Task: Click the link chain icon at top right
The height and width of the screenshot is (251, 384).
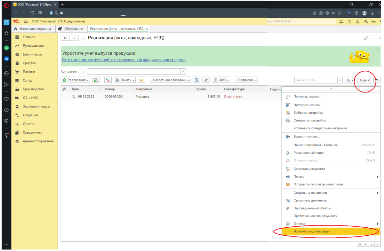Action: click(366, 38)
